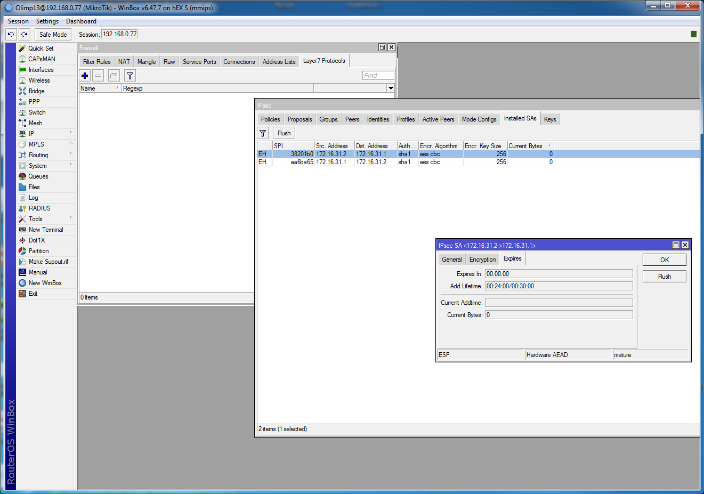Image resolution: width=704 pixels, height=494 pixels.
Task: Click the filter funnel icon in Firewall
Action: click(130, 76)
